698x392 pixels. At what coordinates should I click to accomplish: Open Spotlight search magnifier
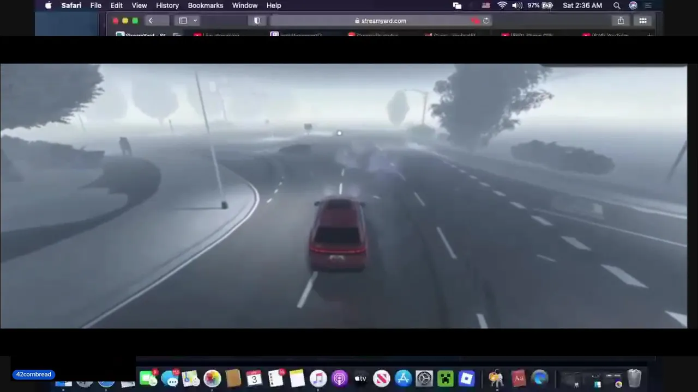pyautogui.click(x=617, y=5)
